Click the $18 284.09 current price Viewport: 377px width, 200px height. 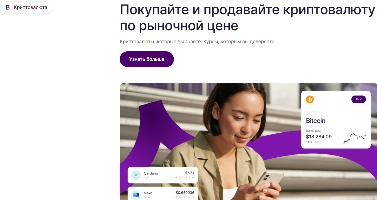[319, 137]
